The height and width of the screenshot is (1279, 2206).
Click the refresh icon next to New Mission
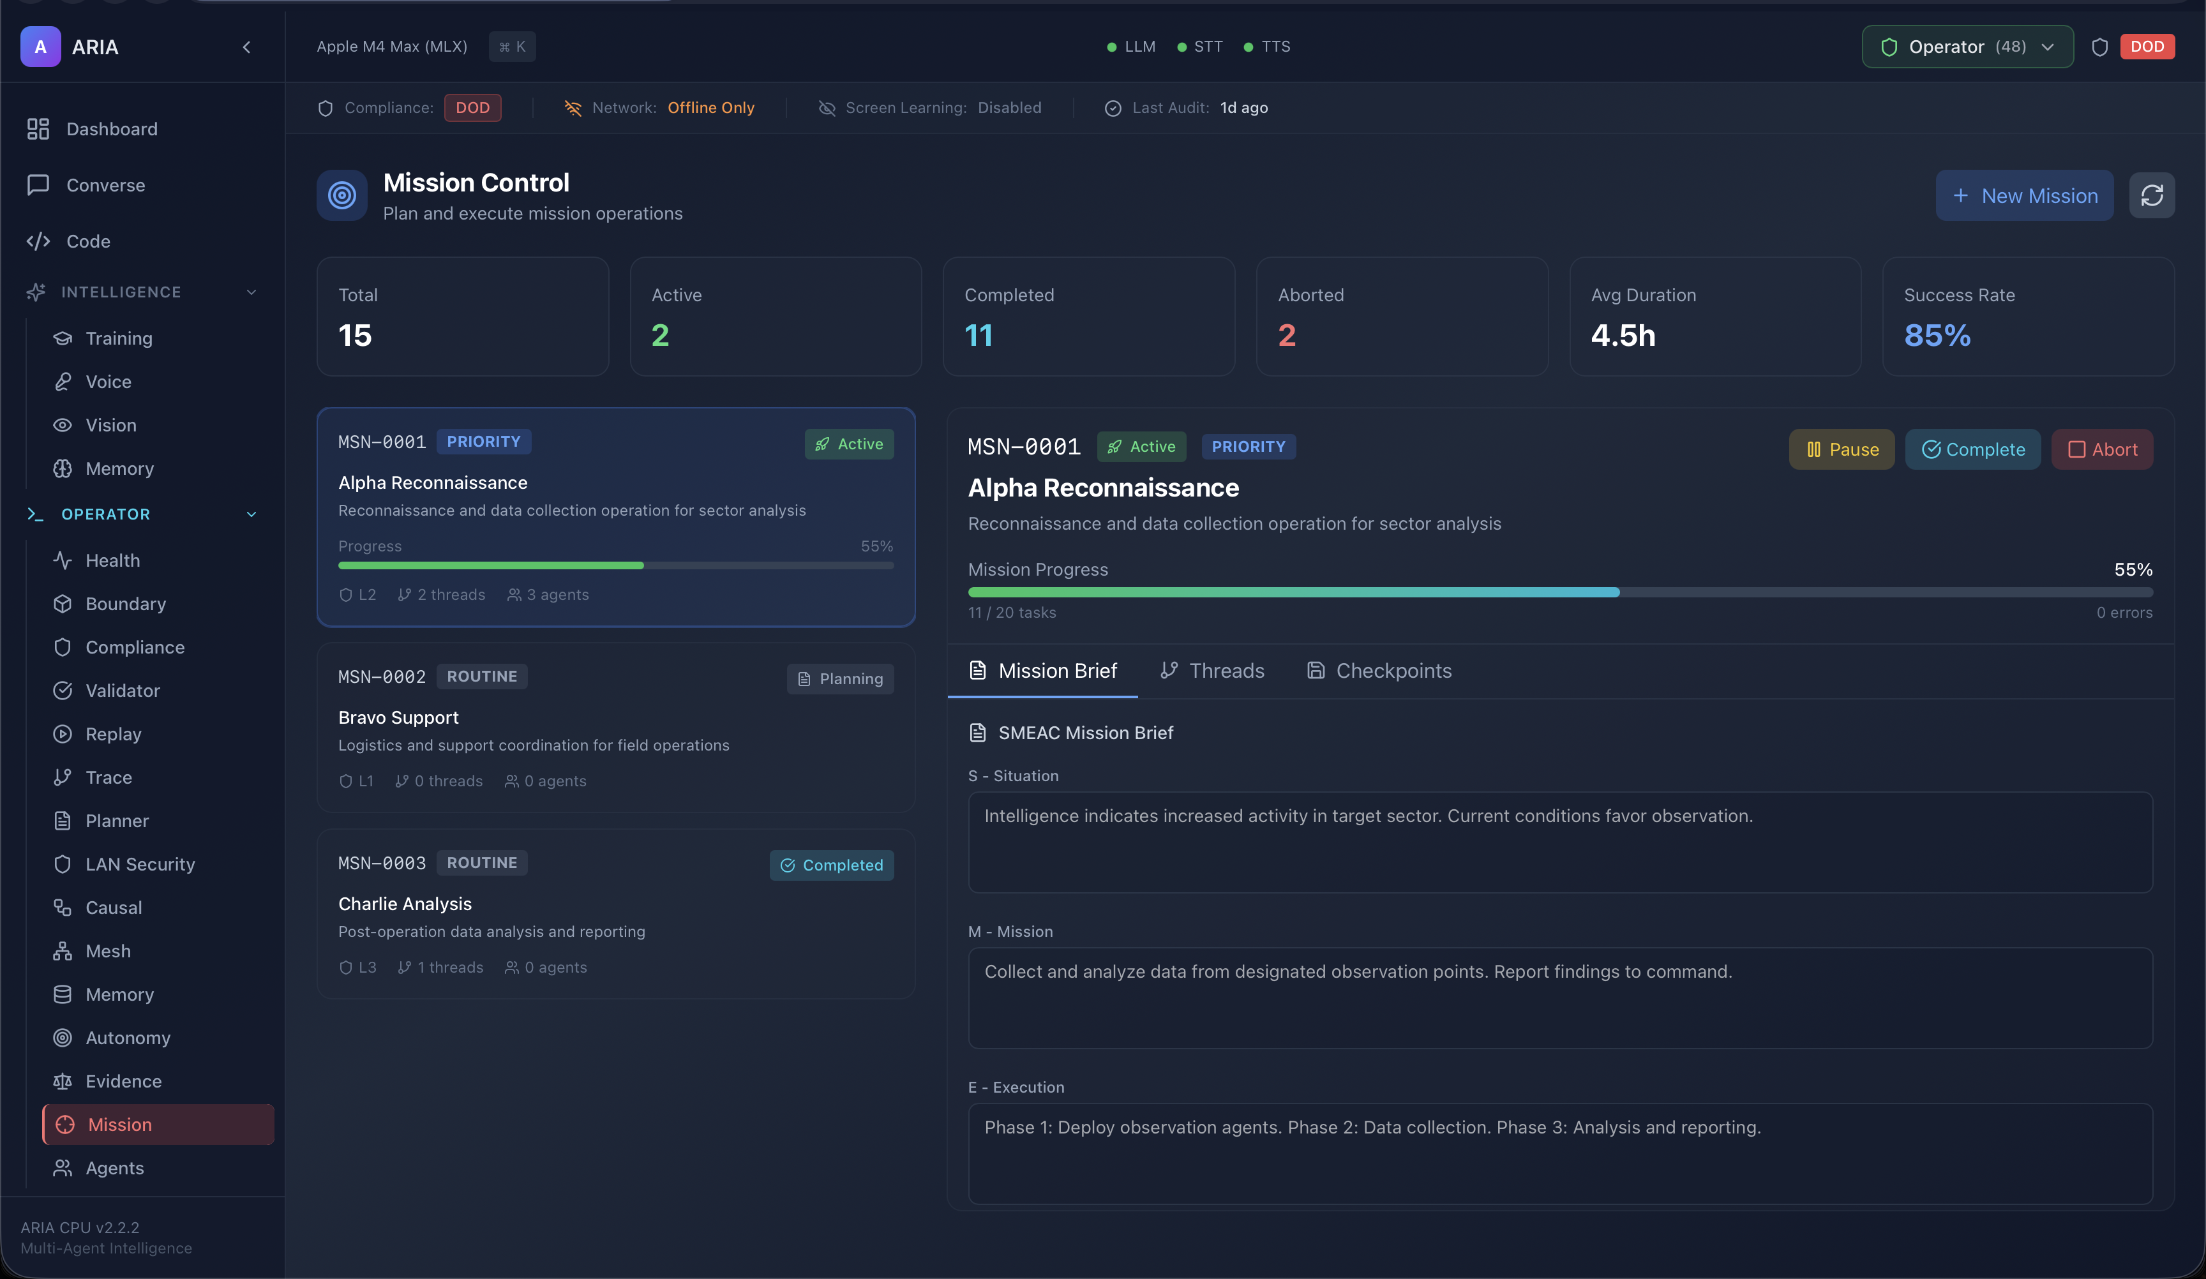2152,195
